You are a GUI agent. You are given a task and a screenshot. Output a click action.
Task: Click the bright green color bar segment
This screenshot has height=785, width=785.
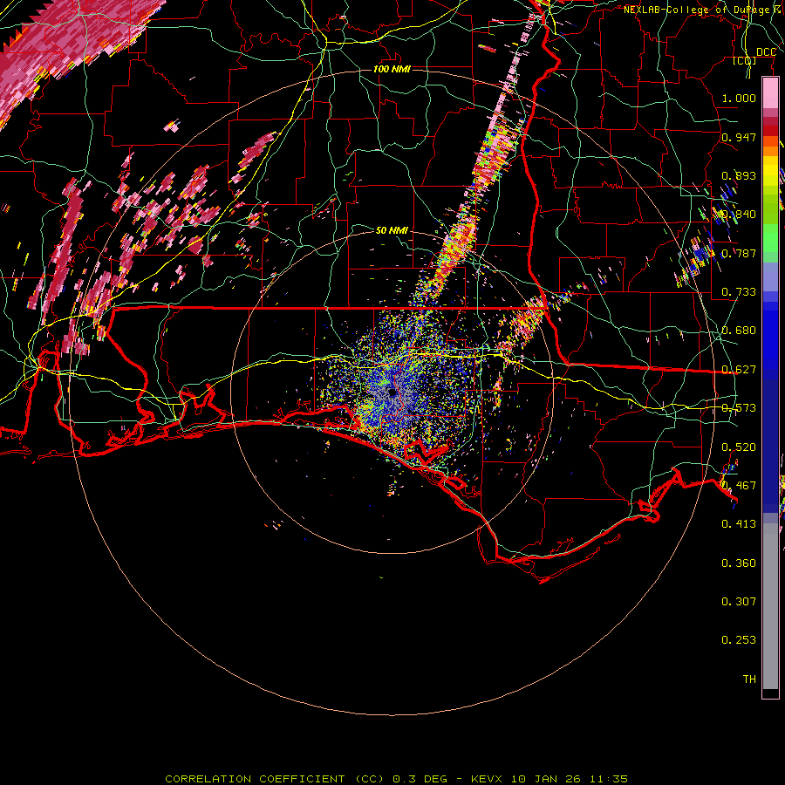coord(770,239)
